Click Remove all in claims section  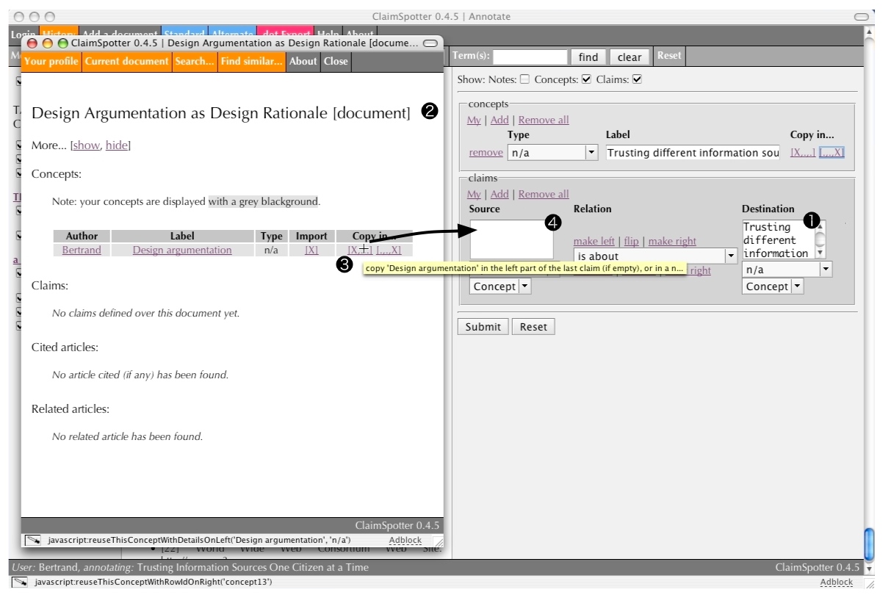click(x=544, y=194)
